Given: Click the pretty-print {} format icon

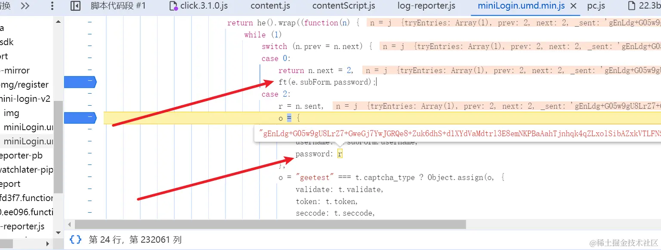Looking at the screenshot, I should click(76, 240).
